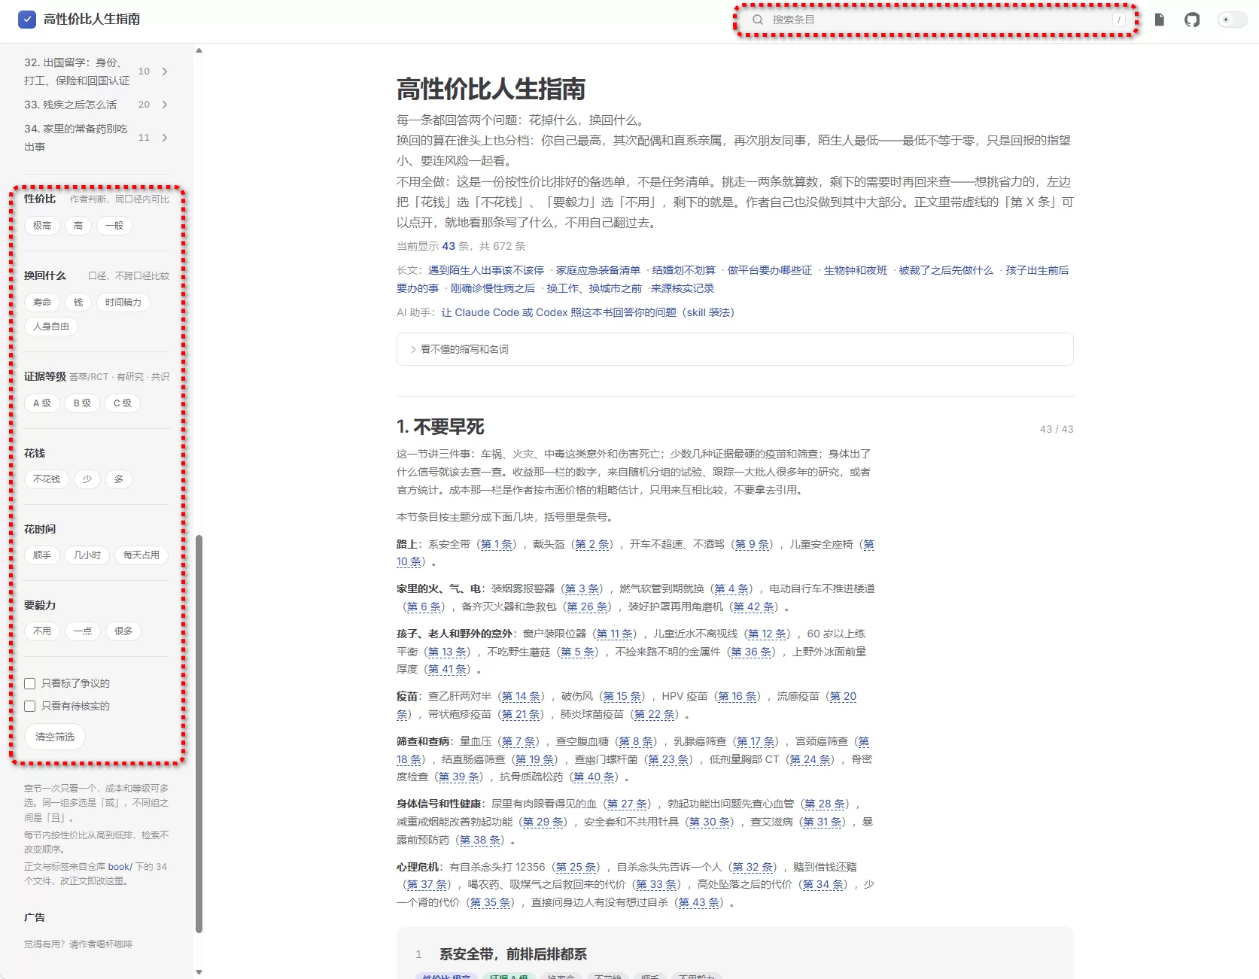This screenshot has height=979, width=1259.
Task: Expand chapter 34 家里的常备药 chevron
Action: click(x=165, y=138)
